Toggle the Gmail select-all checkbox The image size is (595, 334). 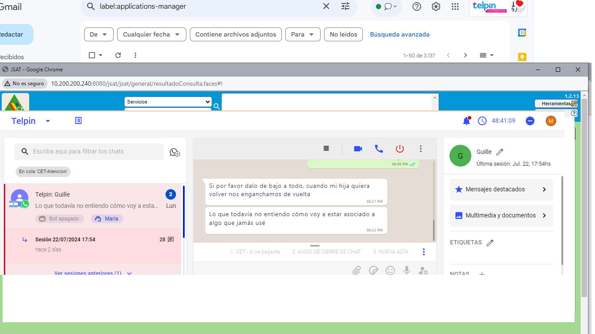[x=92, y=55]
